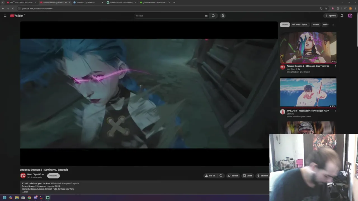Download the video with Stiahnuť

pos(263,176)
